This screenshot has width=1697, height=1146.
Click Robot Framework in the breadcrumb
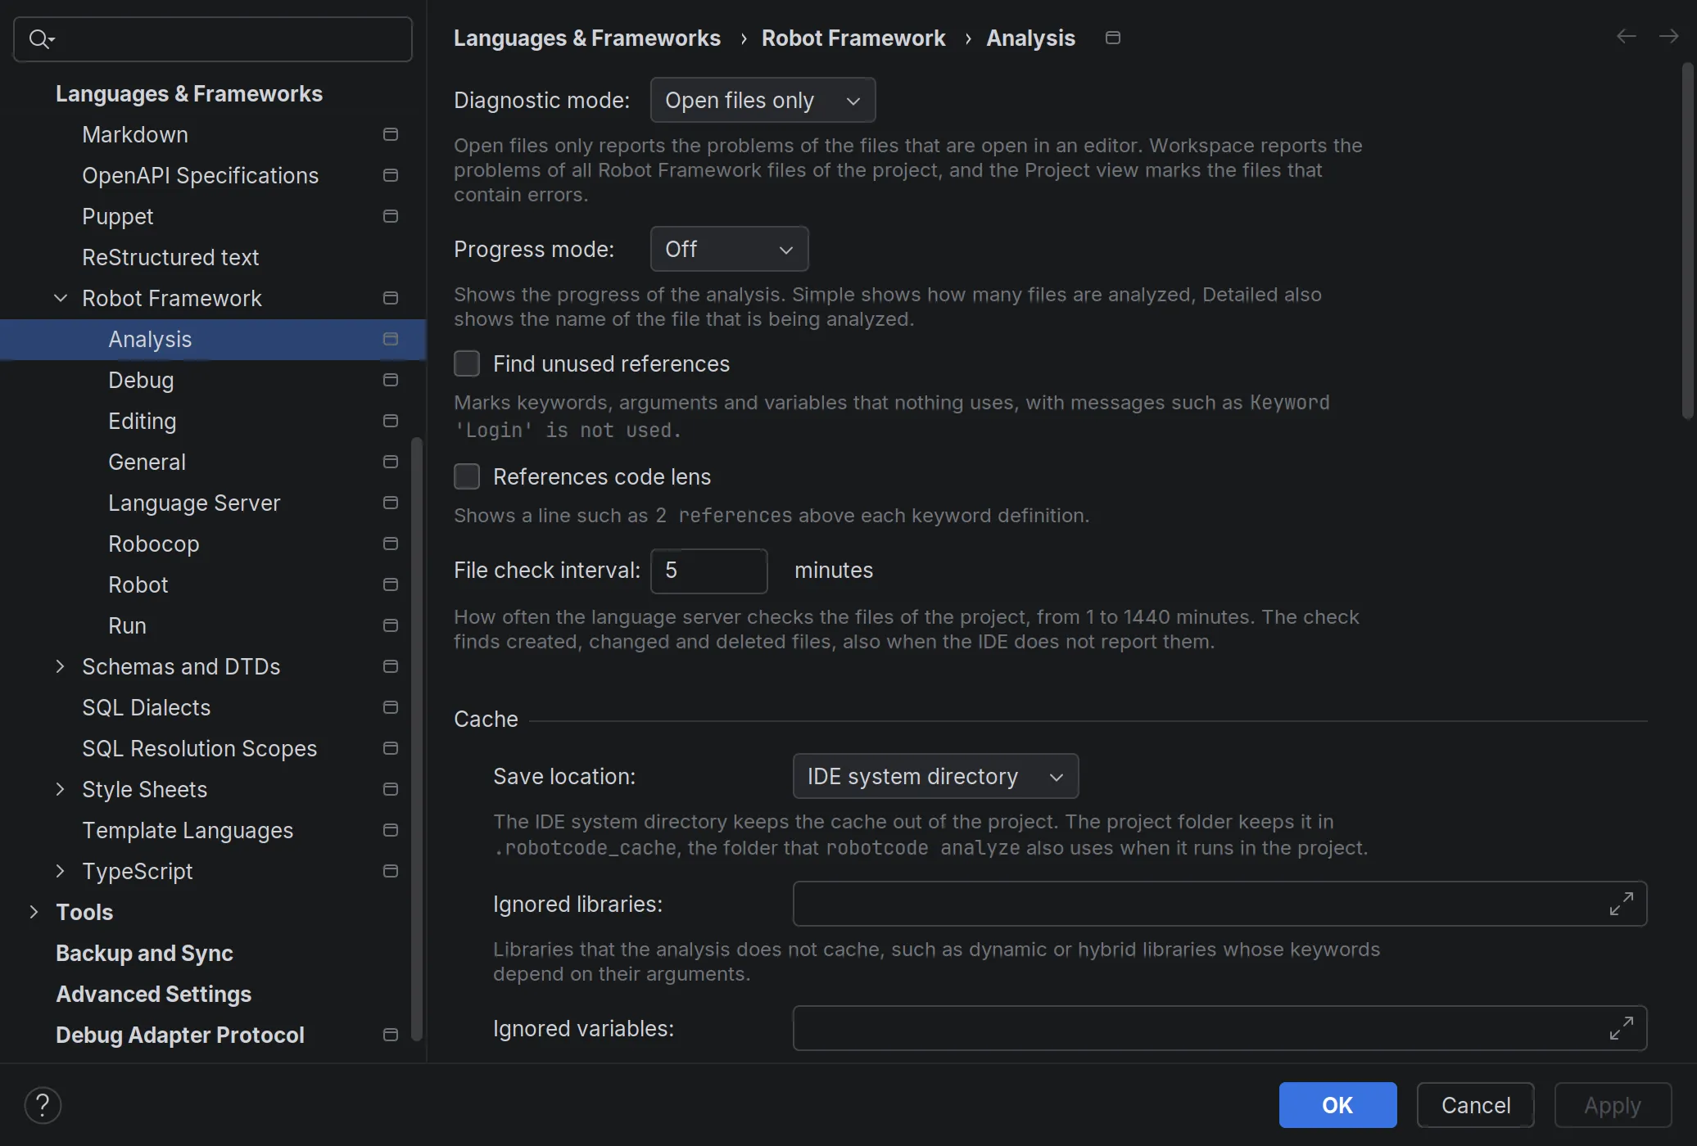click(853, 38)
